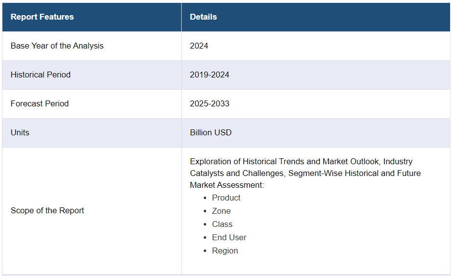Select the Units row label
Viewport: 452px width, 276px height.
coord(20,132)
